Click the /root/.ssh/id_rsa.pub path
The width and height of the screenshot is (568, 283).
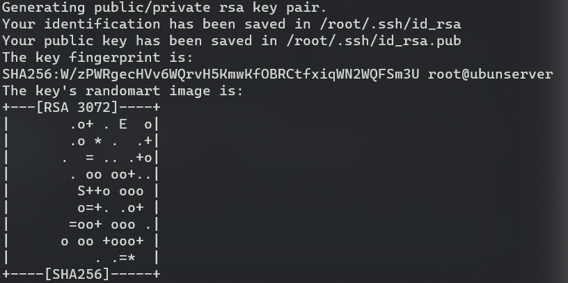pyautogui.click(x=374, y=41)
